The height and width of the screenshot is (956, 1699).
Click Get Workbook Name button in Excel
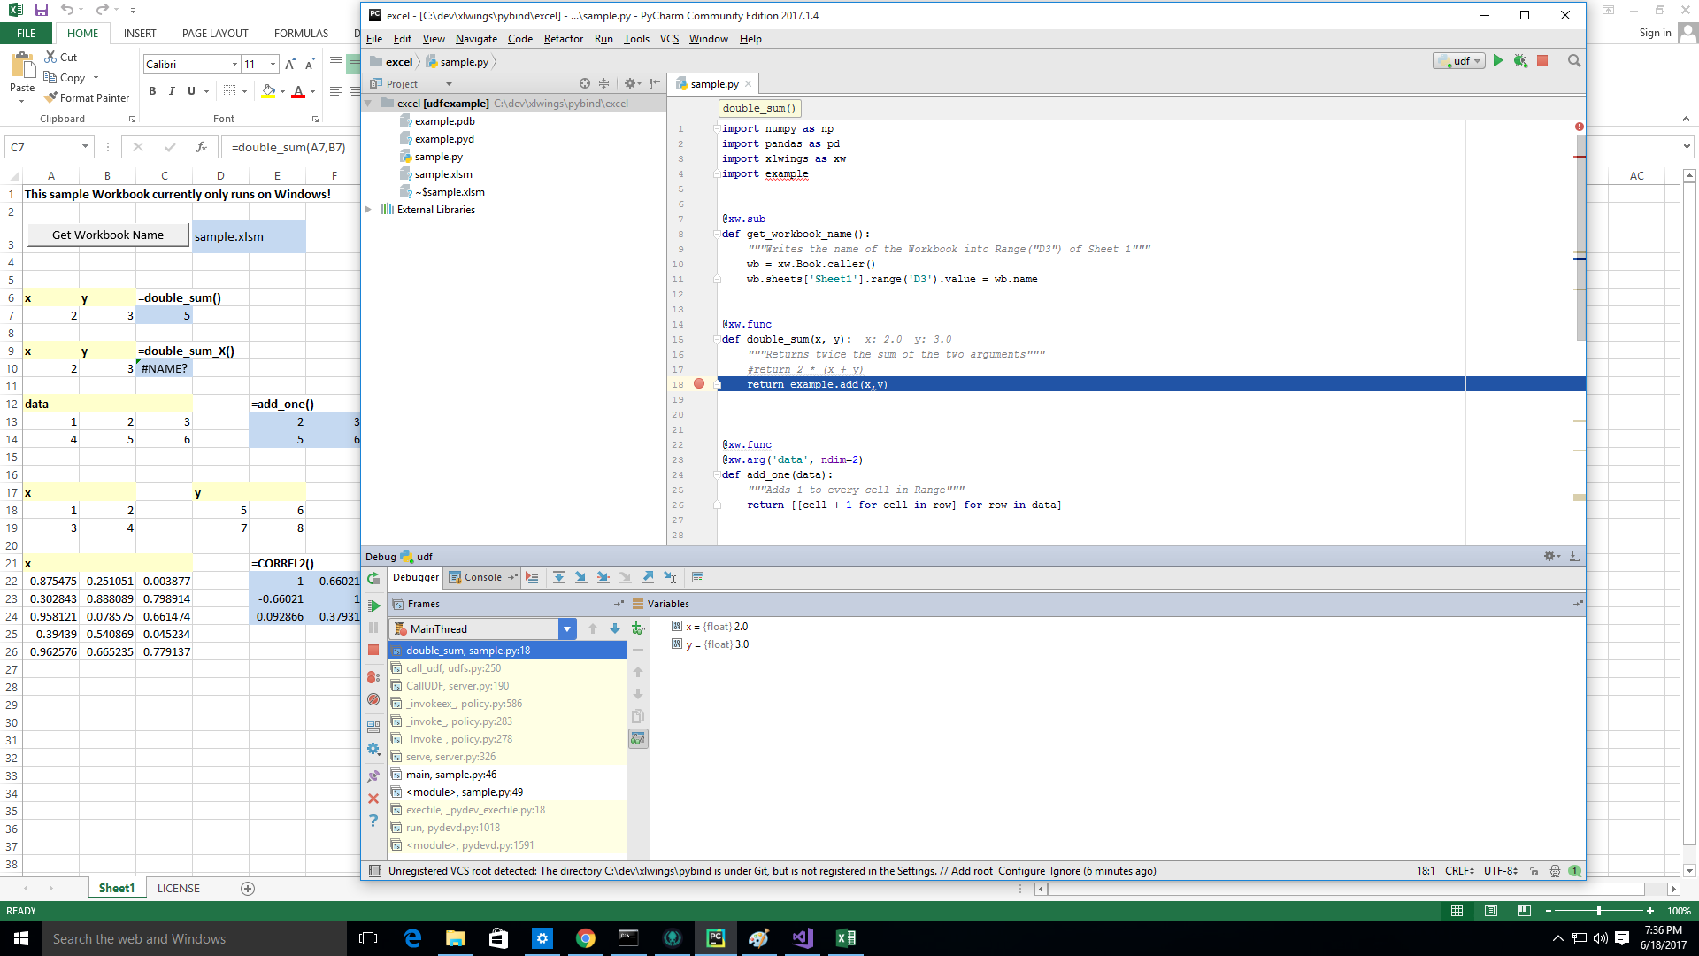click(x=108, y=235)
